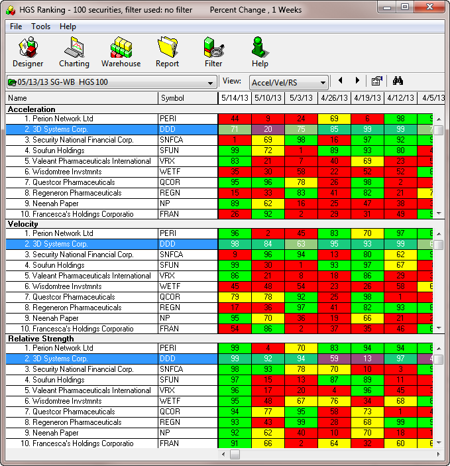This screenshot has height=466, width=450.
Task: Sort by the Symbol column header
Action: 188,98
